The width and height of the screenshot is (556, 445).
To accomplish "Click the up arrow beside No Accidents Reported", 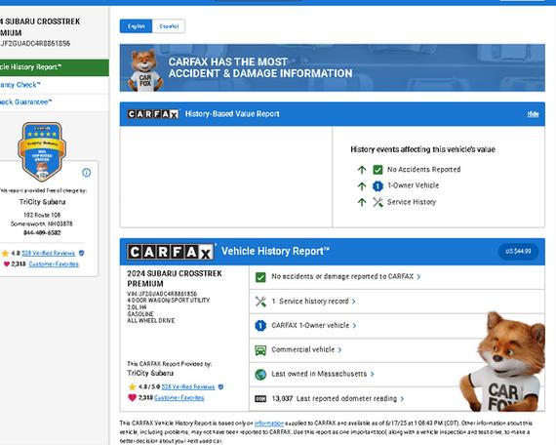I will click(362, 170).
